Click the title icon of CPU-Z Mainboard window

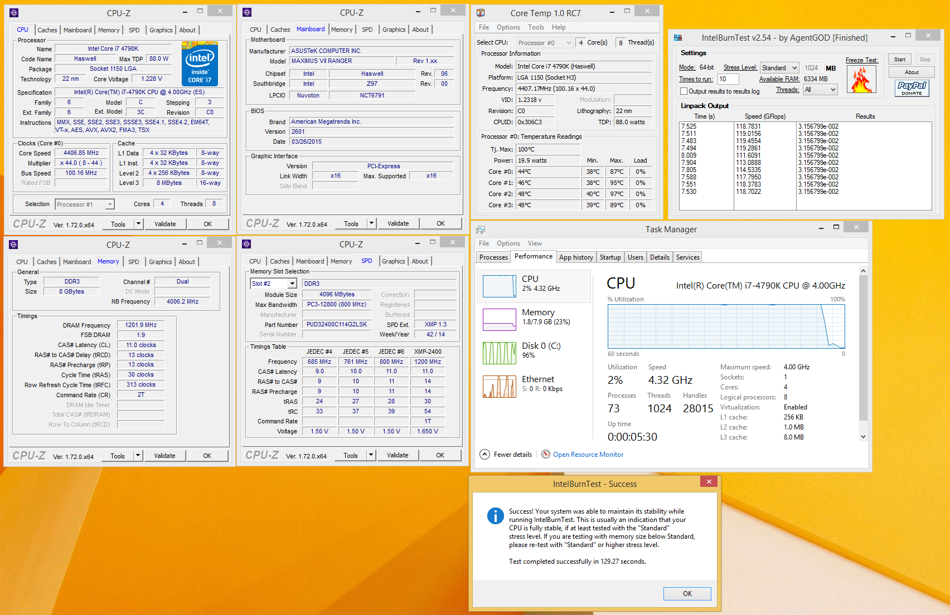coord(247,12)
